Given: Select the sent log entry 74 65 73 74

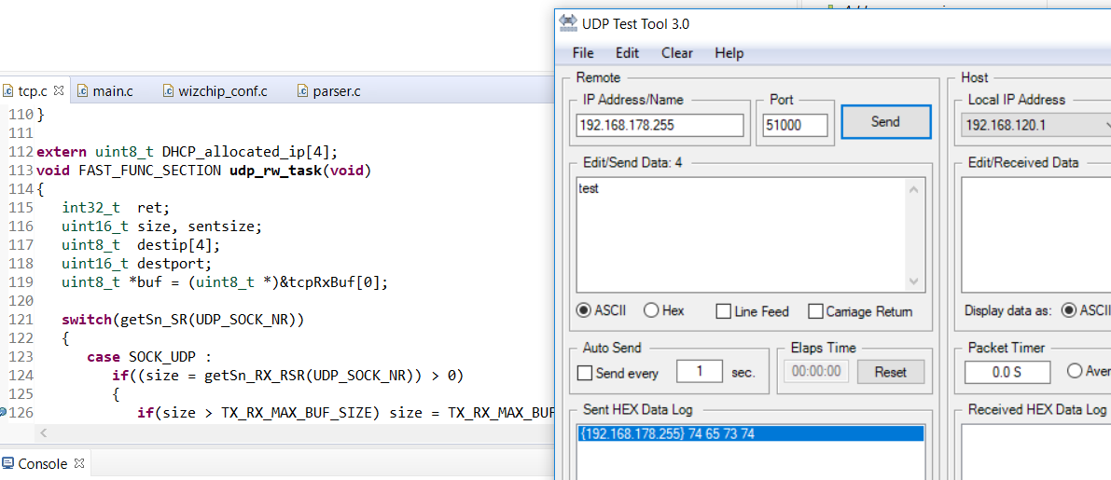Looking at the screenshot, I should (x=750, y=434).
